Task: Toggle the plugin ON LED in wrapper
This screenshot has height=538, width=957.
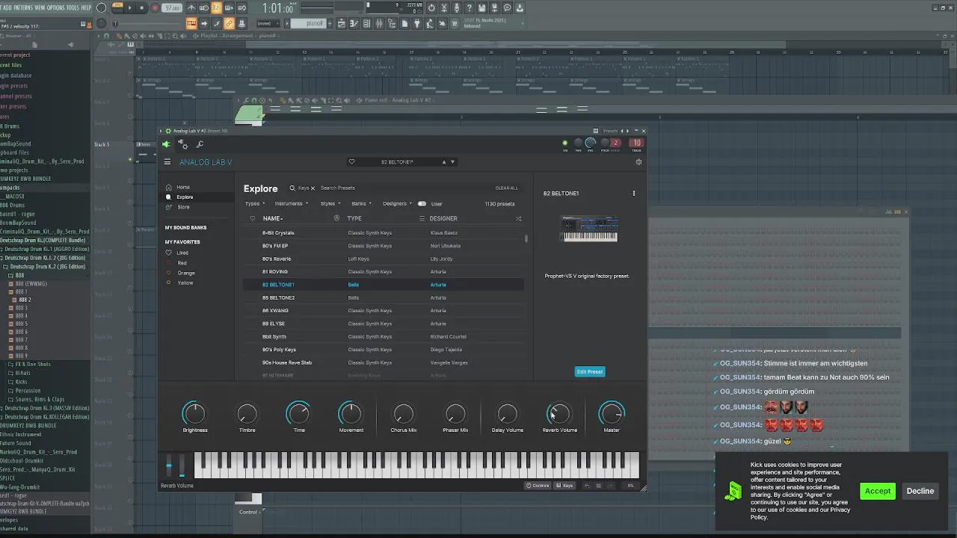Action: click(x=564, y=143)
